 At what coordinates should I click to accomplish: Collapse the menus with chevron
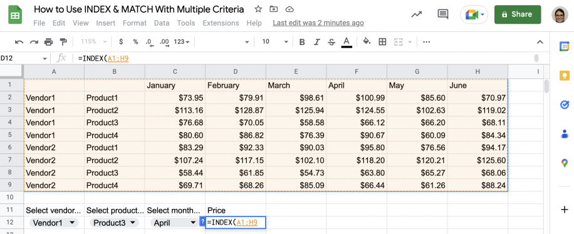tap(540, 42)
